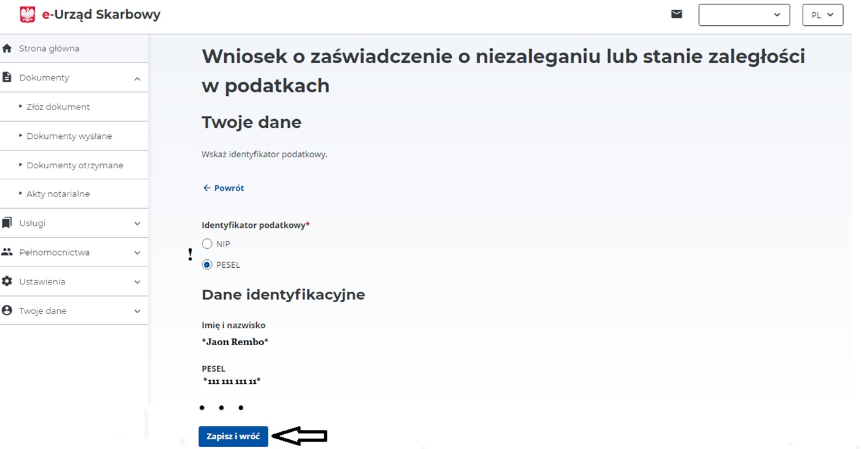This screenshot has height=449, width=861.
Task: Click the Pełnomocnictwa people icon
Action: click(x=7, y=252)
